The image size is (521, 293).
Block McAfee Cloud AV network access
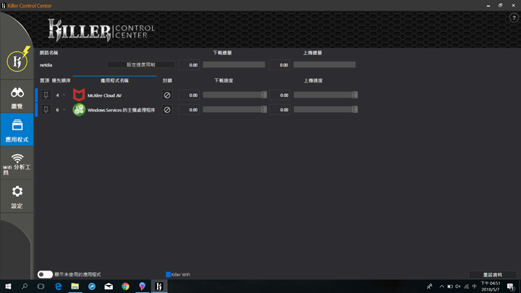(167, 95)
